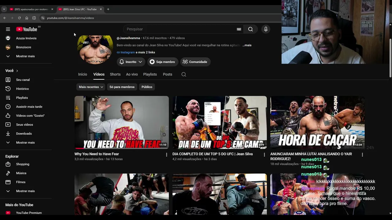This screenshot has height=220, width=392.
Task: Click browser back arrow
Action: click(x=5, y=18)
